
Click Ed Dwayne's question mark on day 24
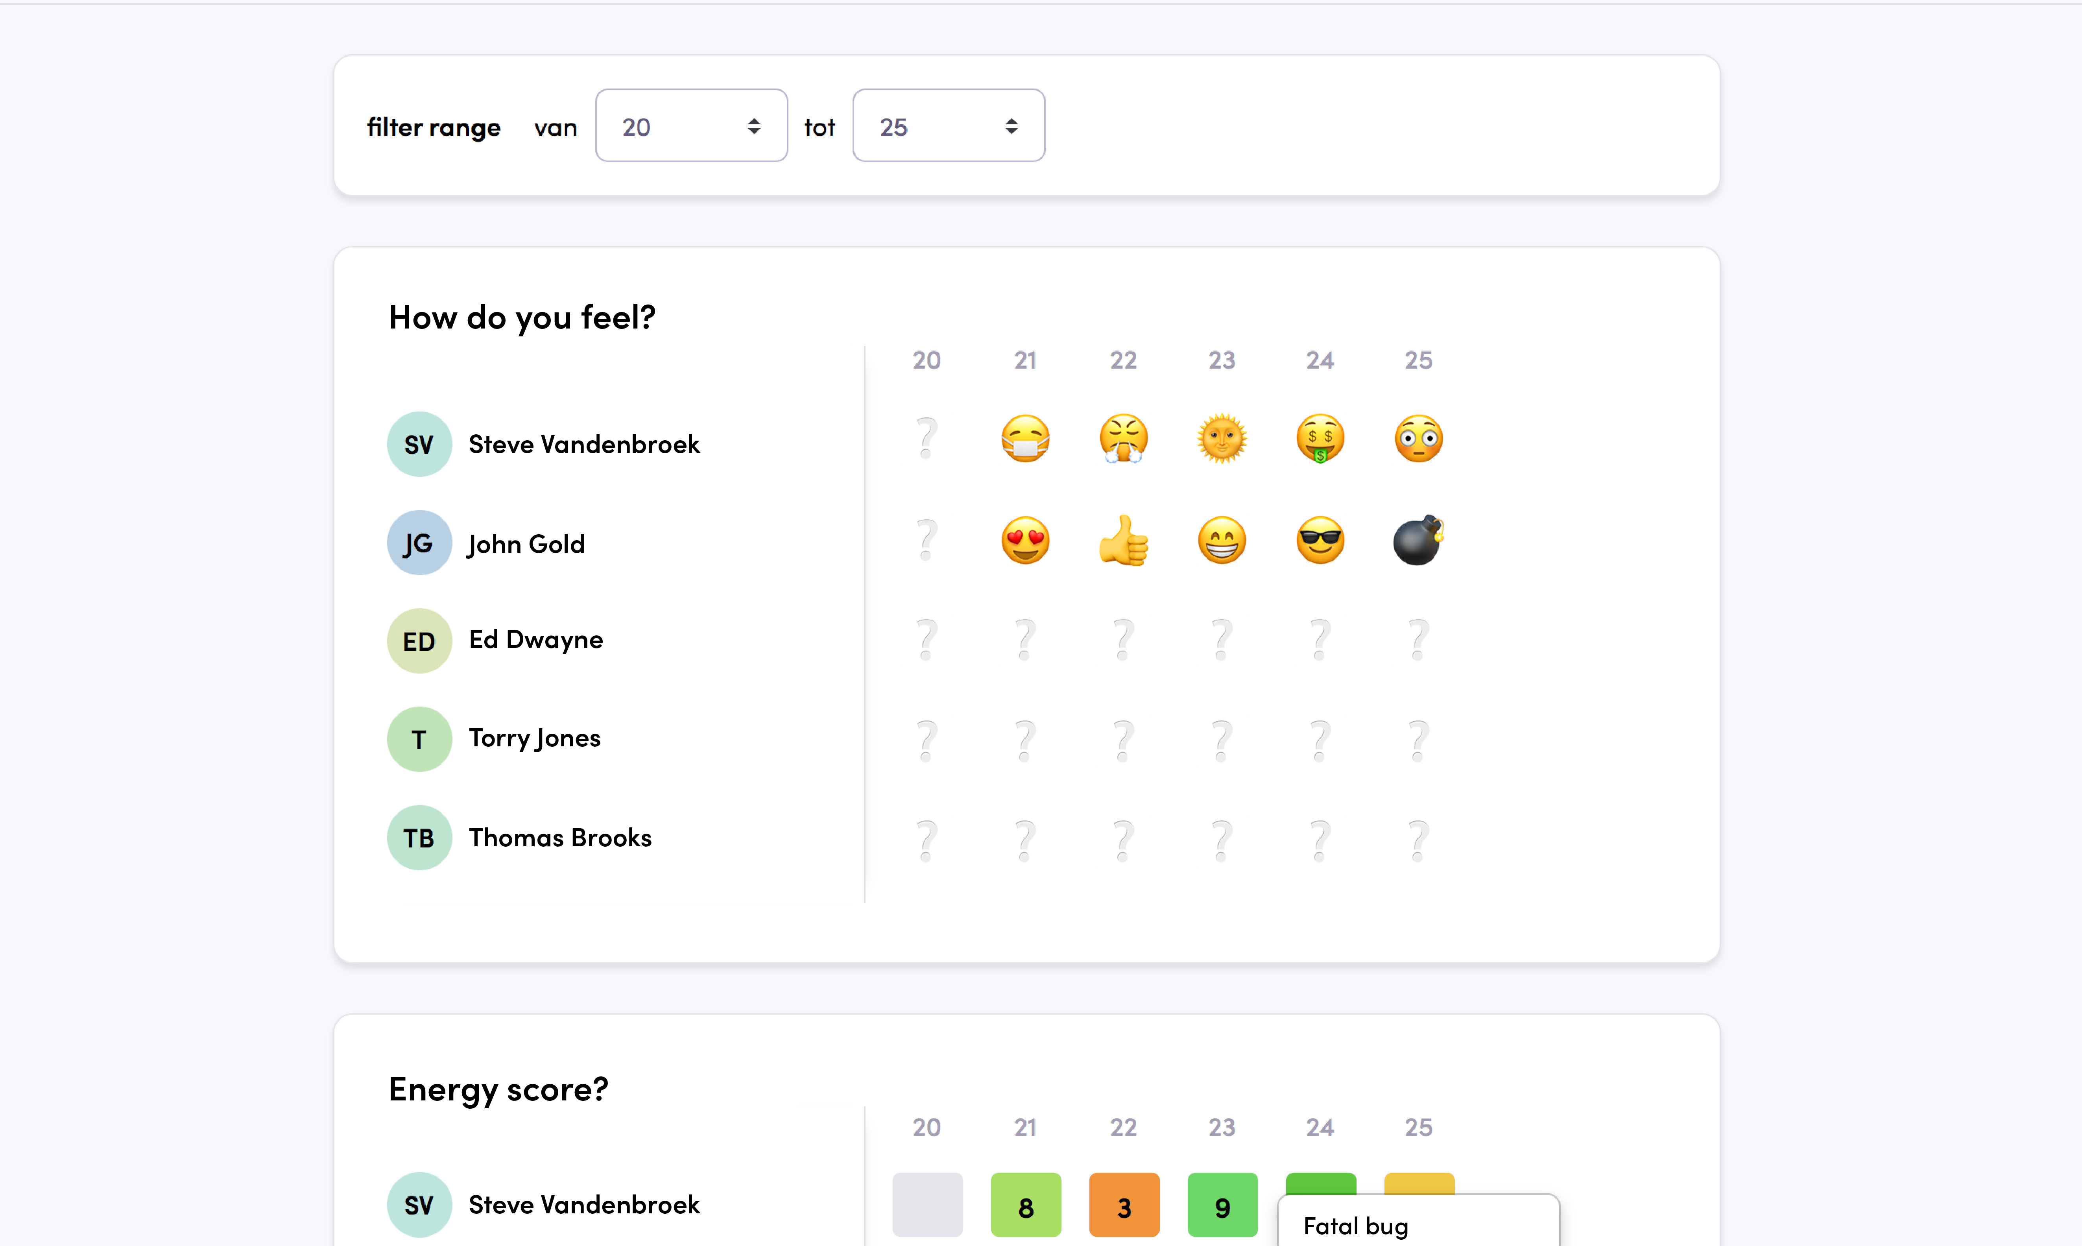1320,640
